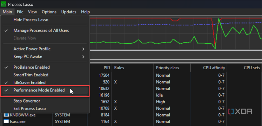
Task: Click the Process Lasso app icon in title bar
Action: 3,4
